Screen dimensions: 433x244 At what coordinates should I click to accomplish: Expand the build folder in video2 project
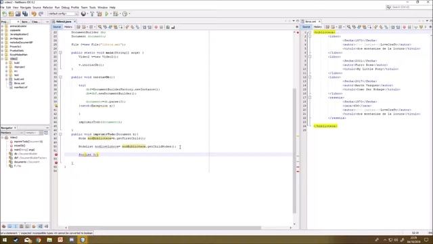[x=7, y=63]
